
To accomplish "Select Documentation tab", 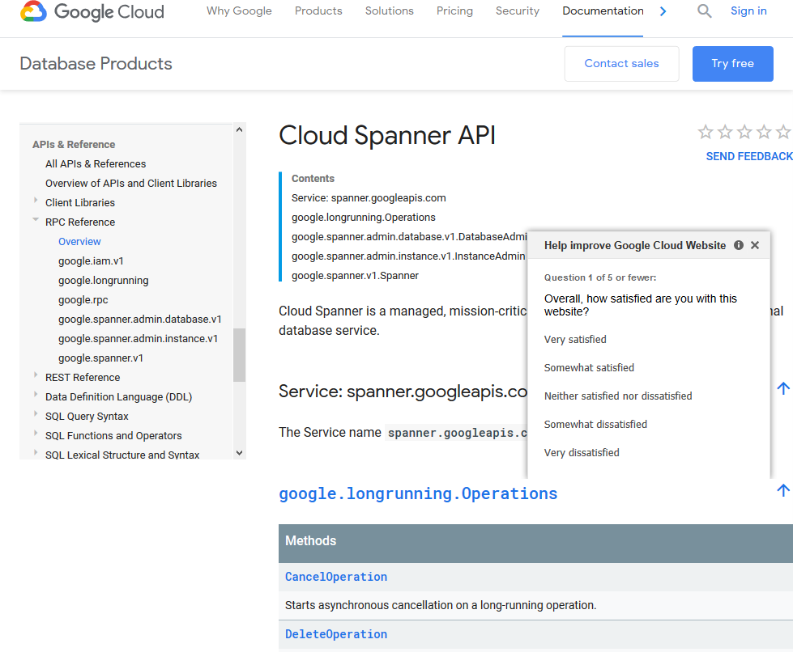I will [x=603, y=11].
